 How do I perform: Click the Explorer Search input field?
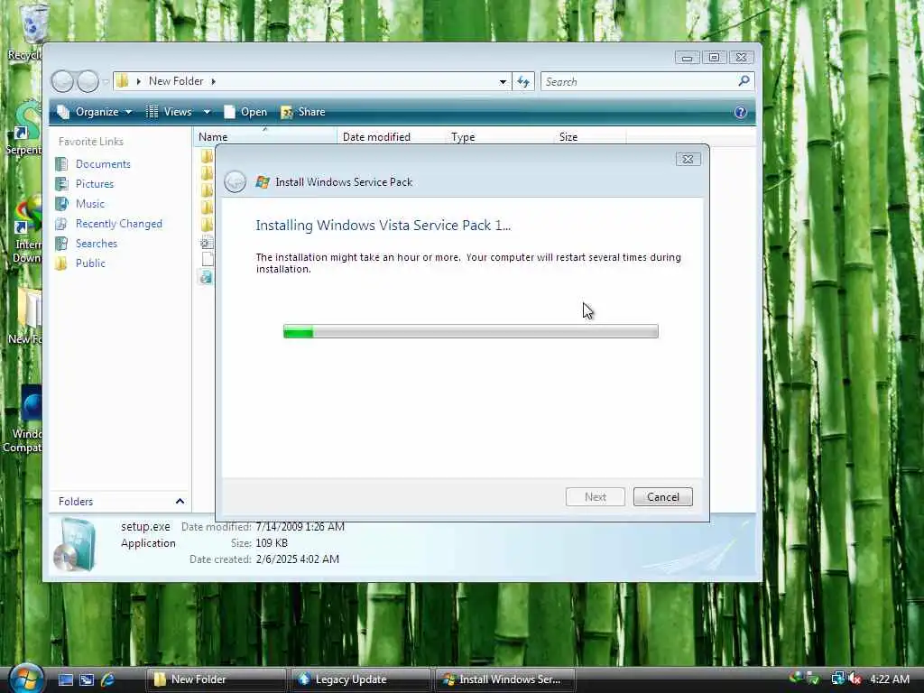[640, 81]
